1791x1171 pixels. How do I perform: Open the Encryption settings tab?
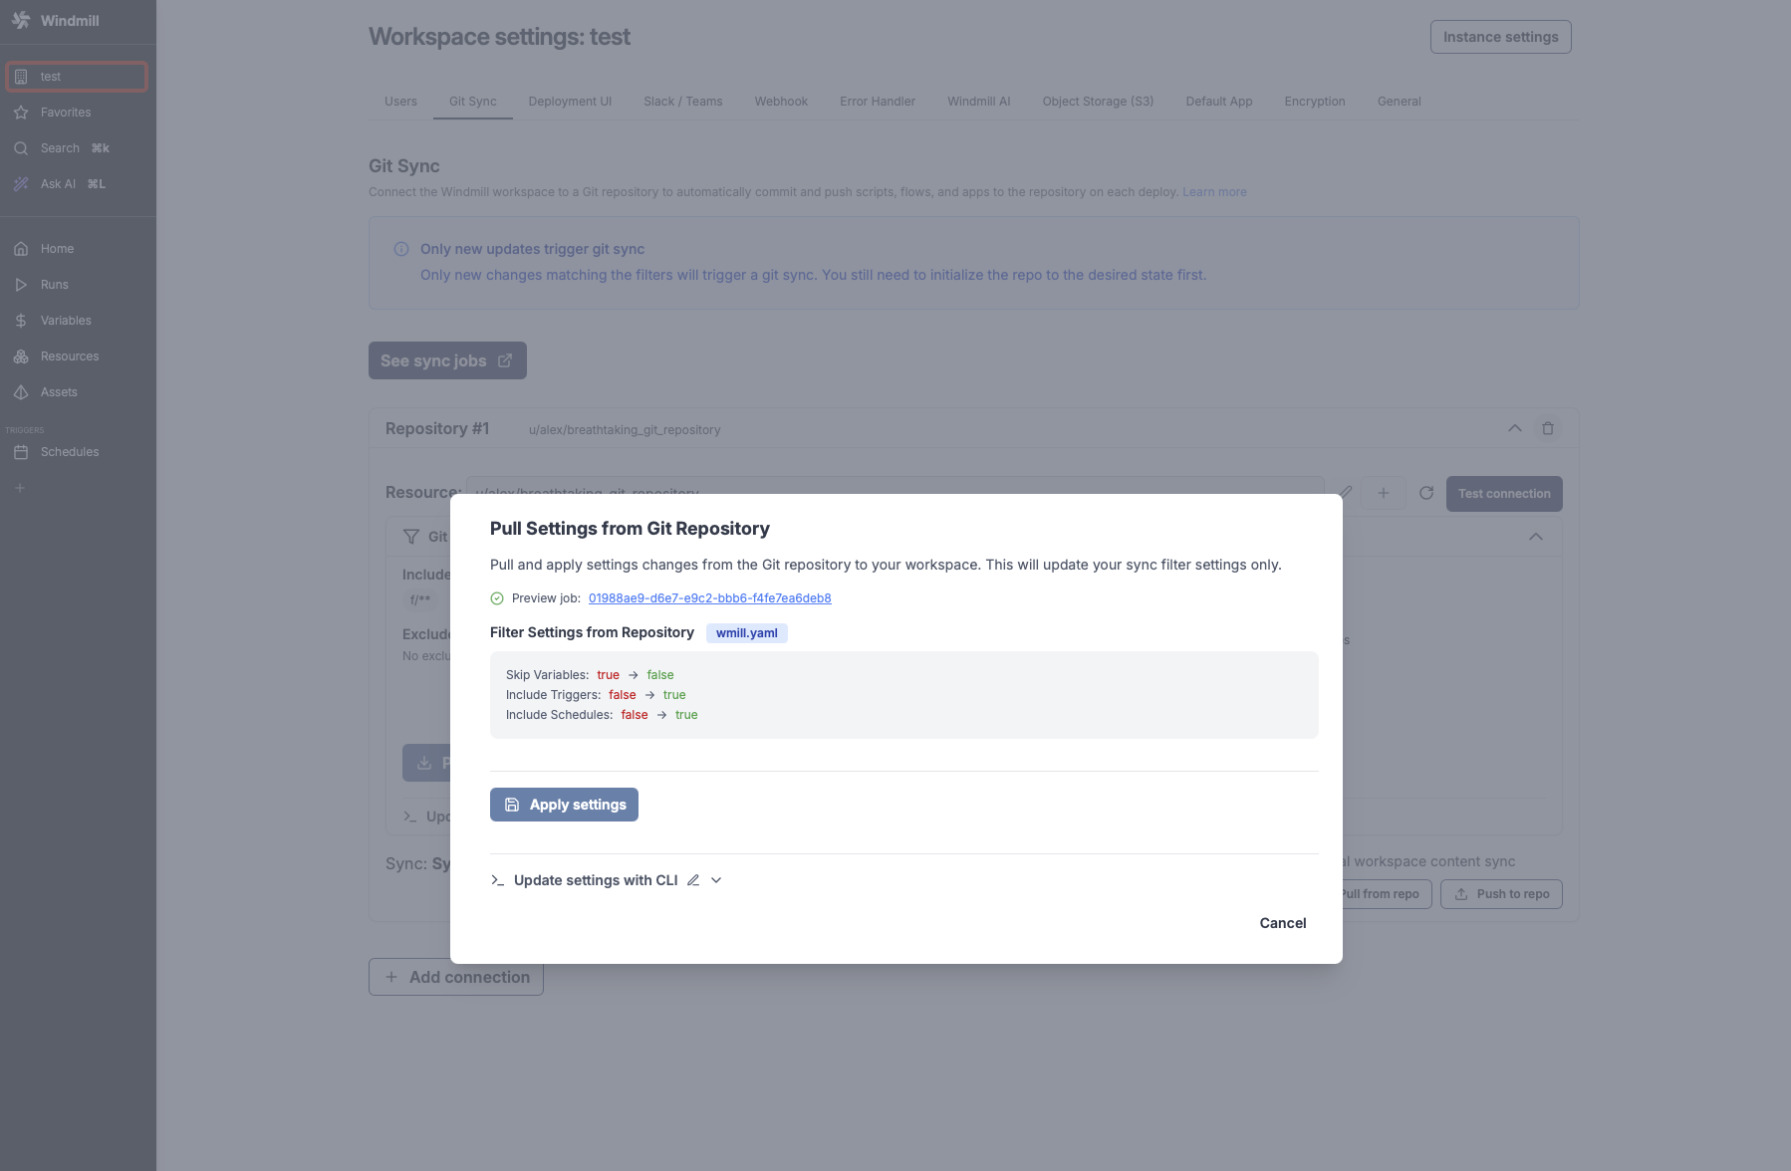pyautogui.click(x=1315, y=101)
